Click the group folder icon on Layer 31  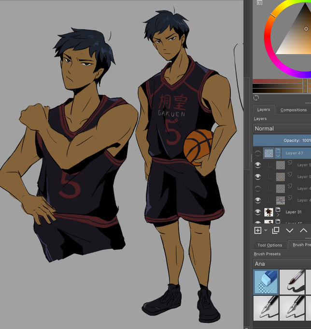click(x=278, y=209)
